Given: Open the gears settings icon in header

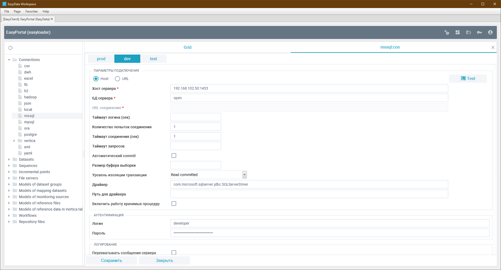Looking at the screenshot, I should pos(447,32).
